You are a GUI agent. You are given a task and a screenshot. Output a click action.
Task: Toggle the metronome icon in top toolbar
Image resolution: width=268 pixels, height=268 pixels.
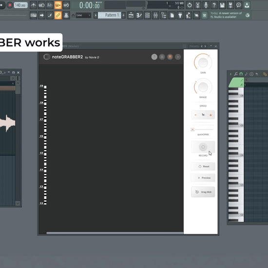coord(33,5)
